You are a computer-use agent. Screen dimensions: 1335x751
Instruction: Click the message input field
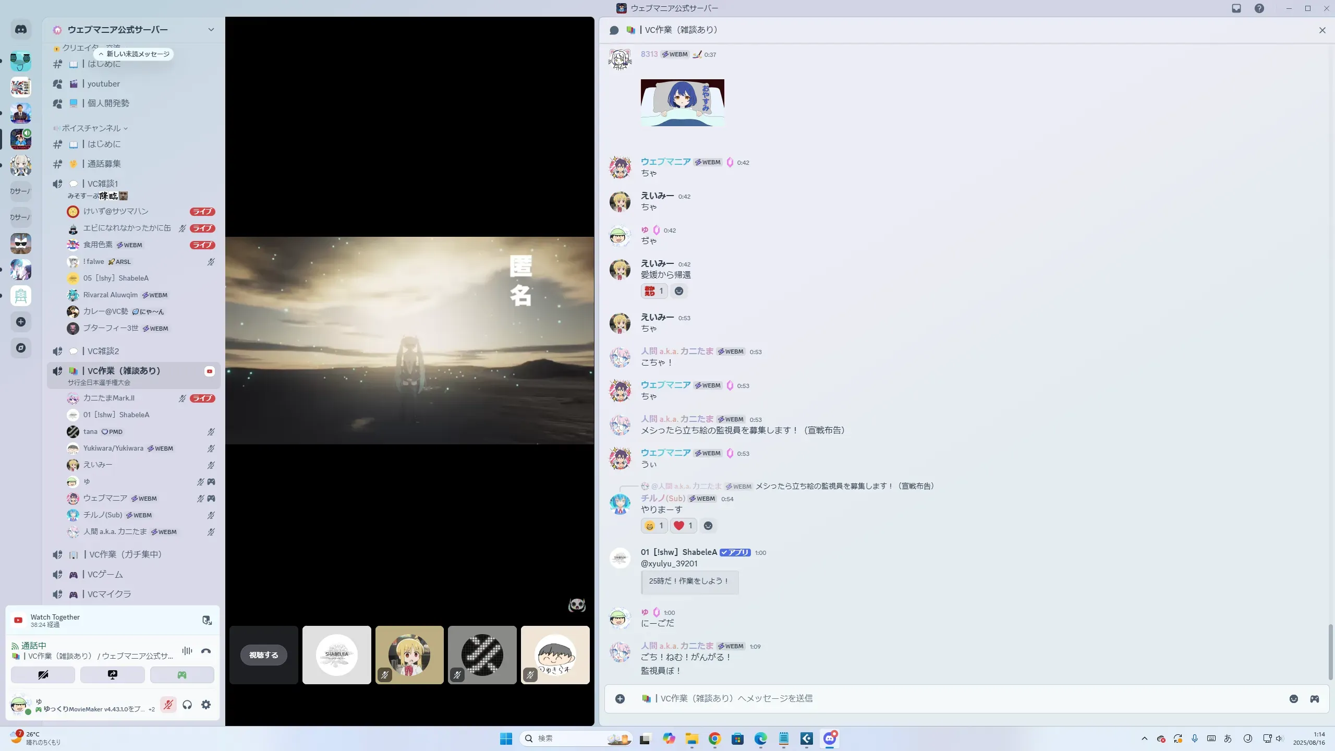coord(939,698)
